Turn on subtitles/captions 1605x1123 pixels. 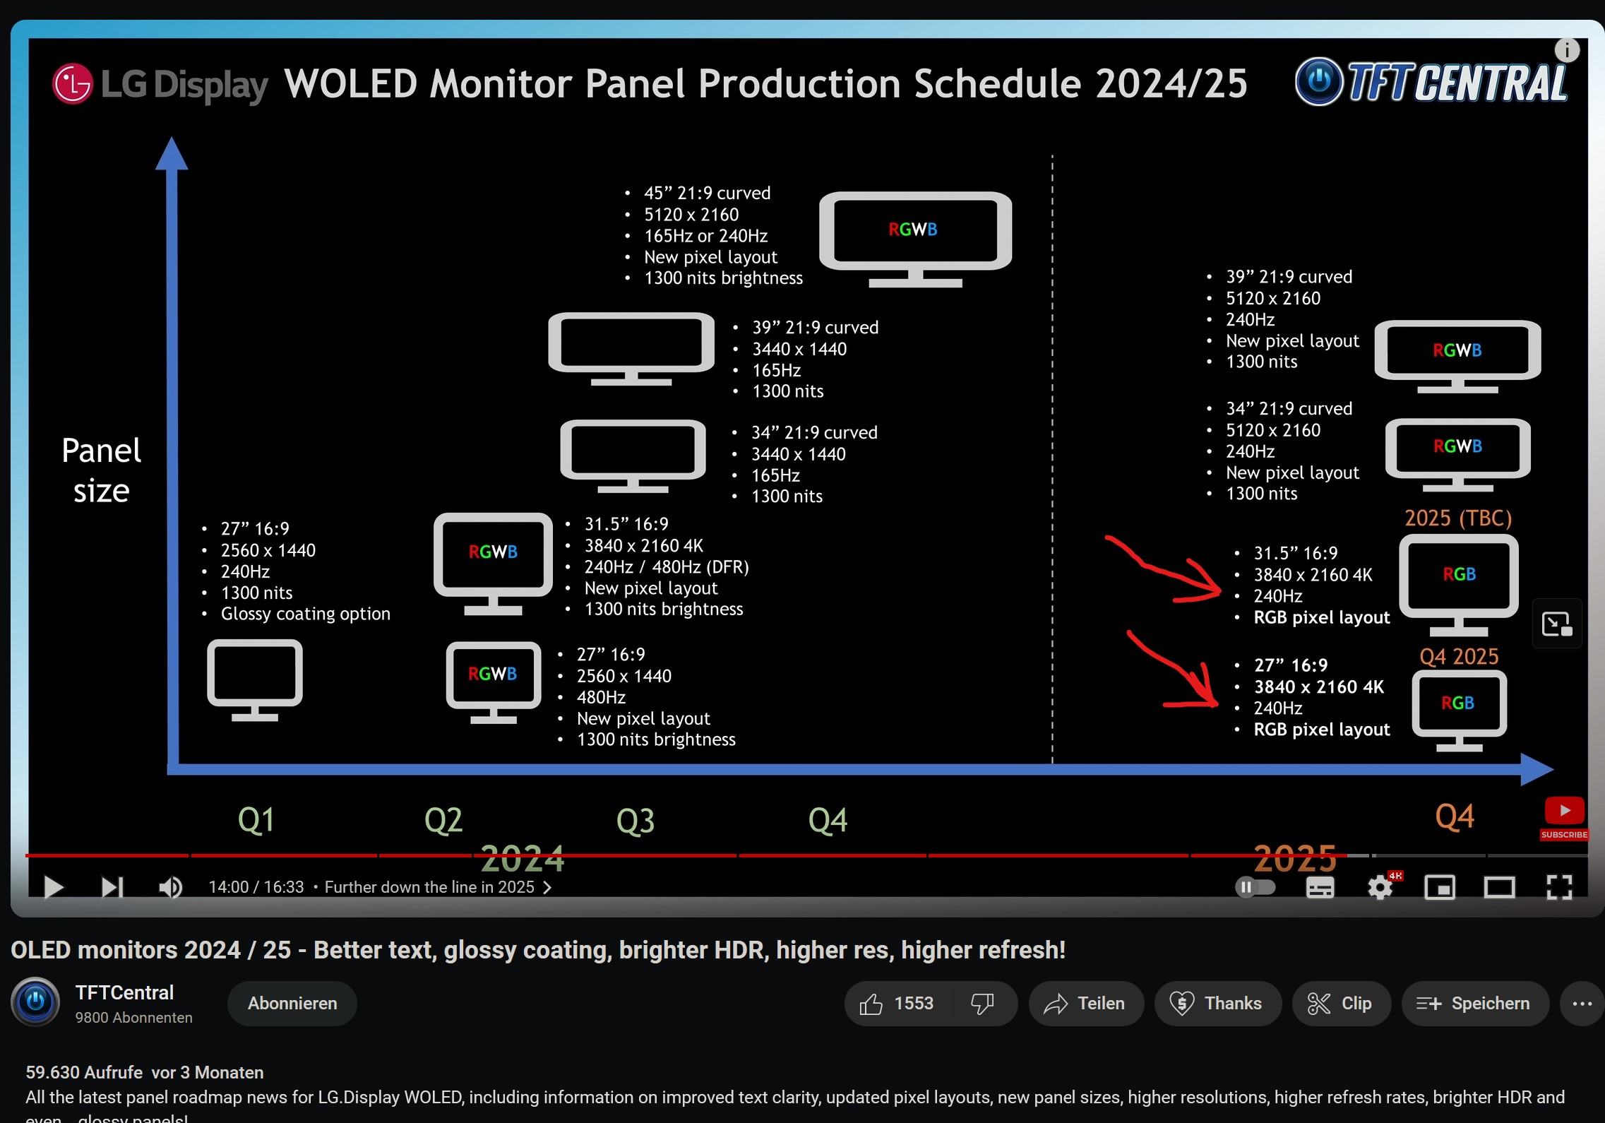coord(1320,887)
